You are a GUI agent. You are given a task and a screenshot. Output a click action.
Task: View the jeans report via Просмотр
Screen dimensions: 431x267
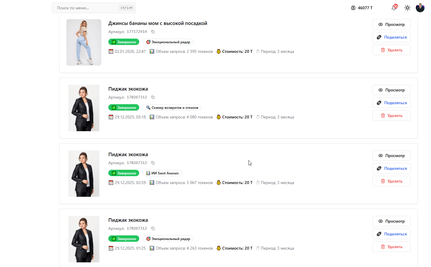(x=391, y=24)
